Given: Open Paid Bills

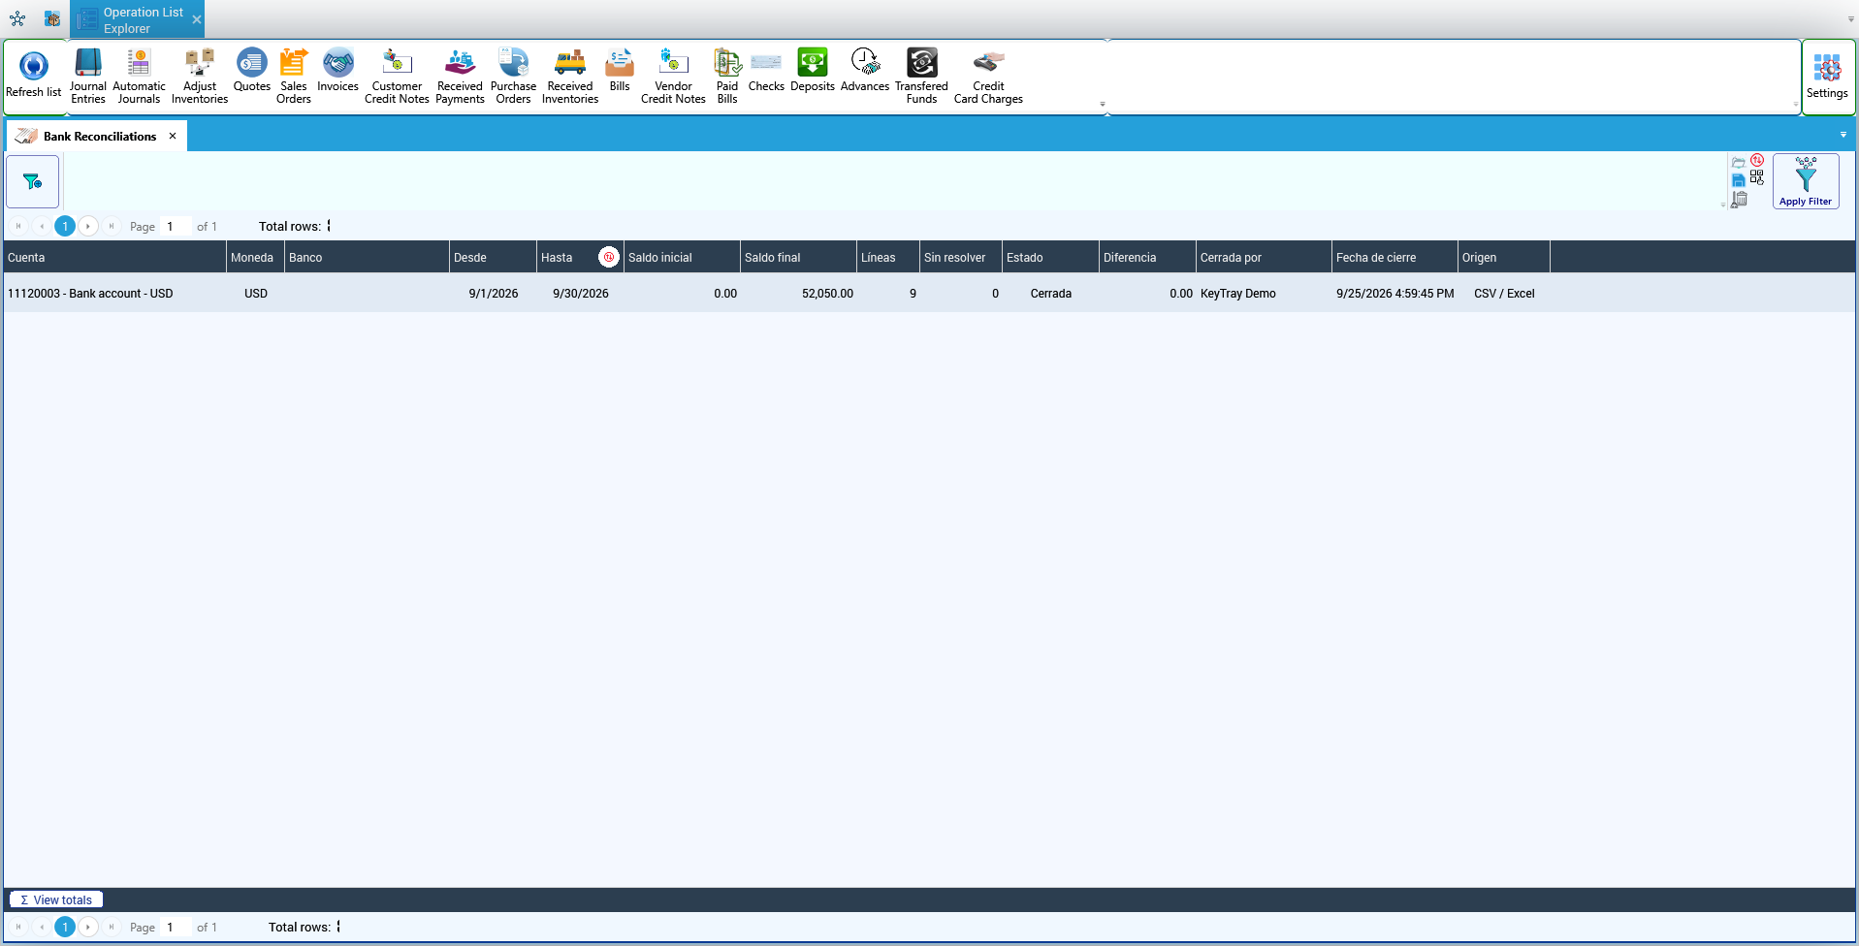Looking at the screenshot, I should point(727,76).
